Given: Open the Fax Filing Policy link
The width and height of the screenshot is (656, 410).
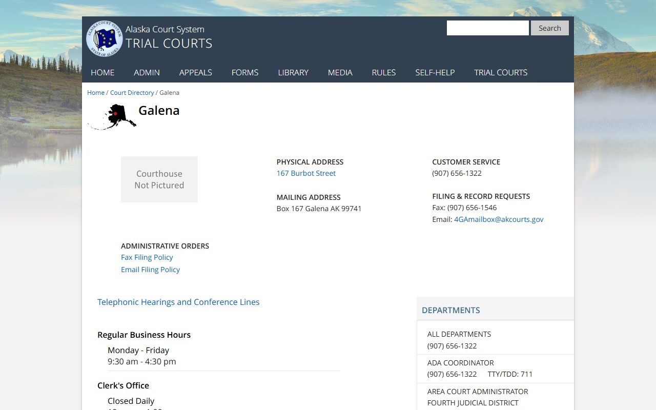Looking at the screenshot, I should pos(147,257).
